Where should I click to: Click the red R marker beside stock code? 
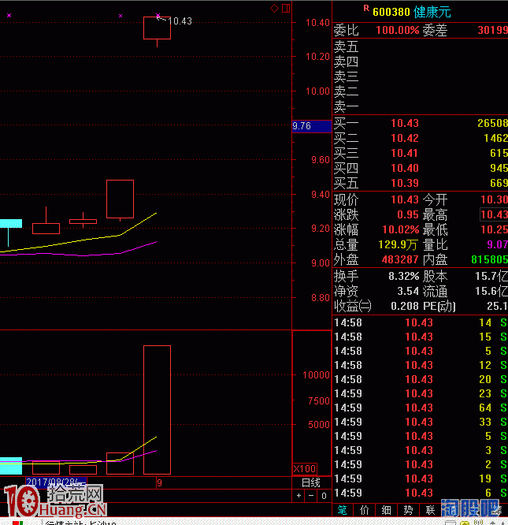pyautogui.click(x=365, y=9)
